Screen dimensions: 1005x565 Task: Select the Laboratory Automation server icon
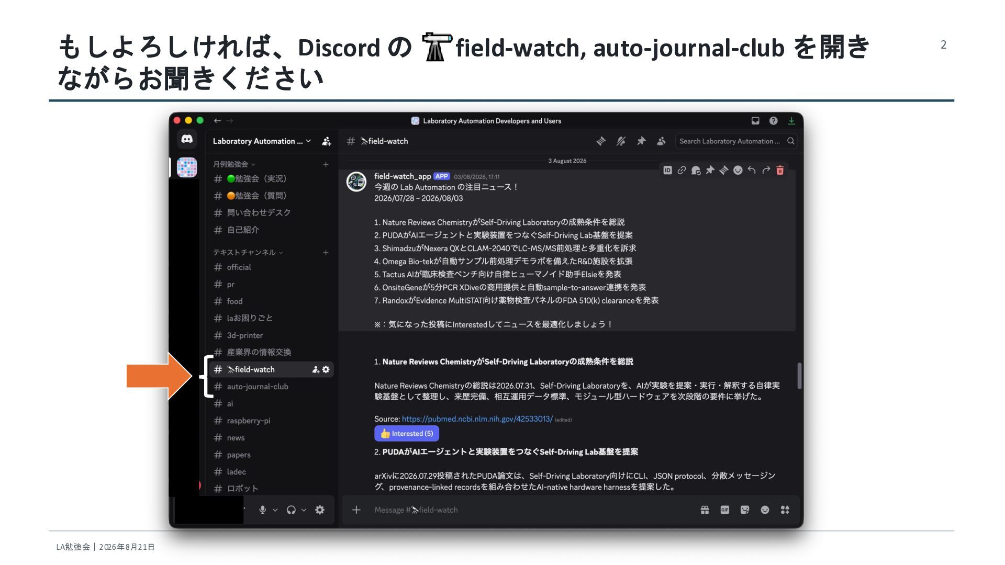click(x=187, y=167)
